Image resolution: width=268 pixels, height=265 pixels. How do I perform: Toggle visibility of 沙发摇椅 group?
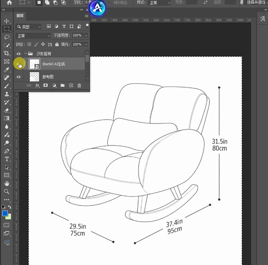pos(19,54)
